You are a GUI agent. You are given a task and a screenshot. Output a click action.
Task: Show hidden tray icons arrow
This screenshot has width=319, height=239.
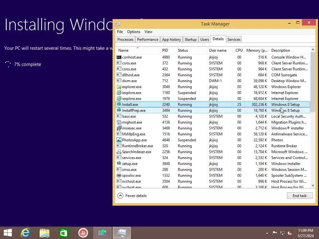point(267,233)
